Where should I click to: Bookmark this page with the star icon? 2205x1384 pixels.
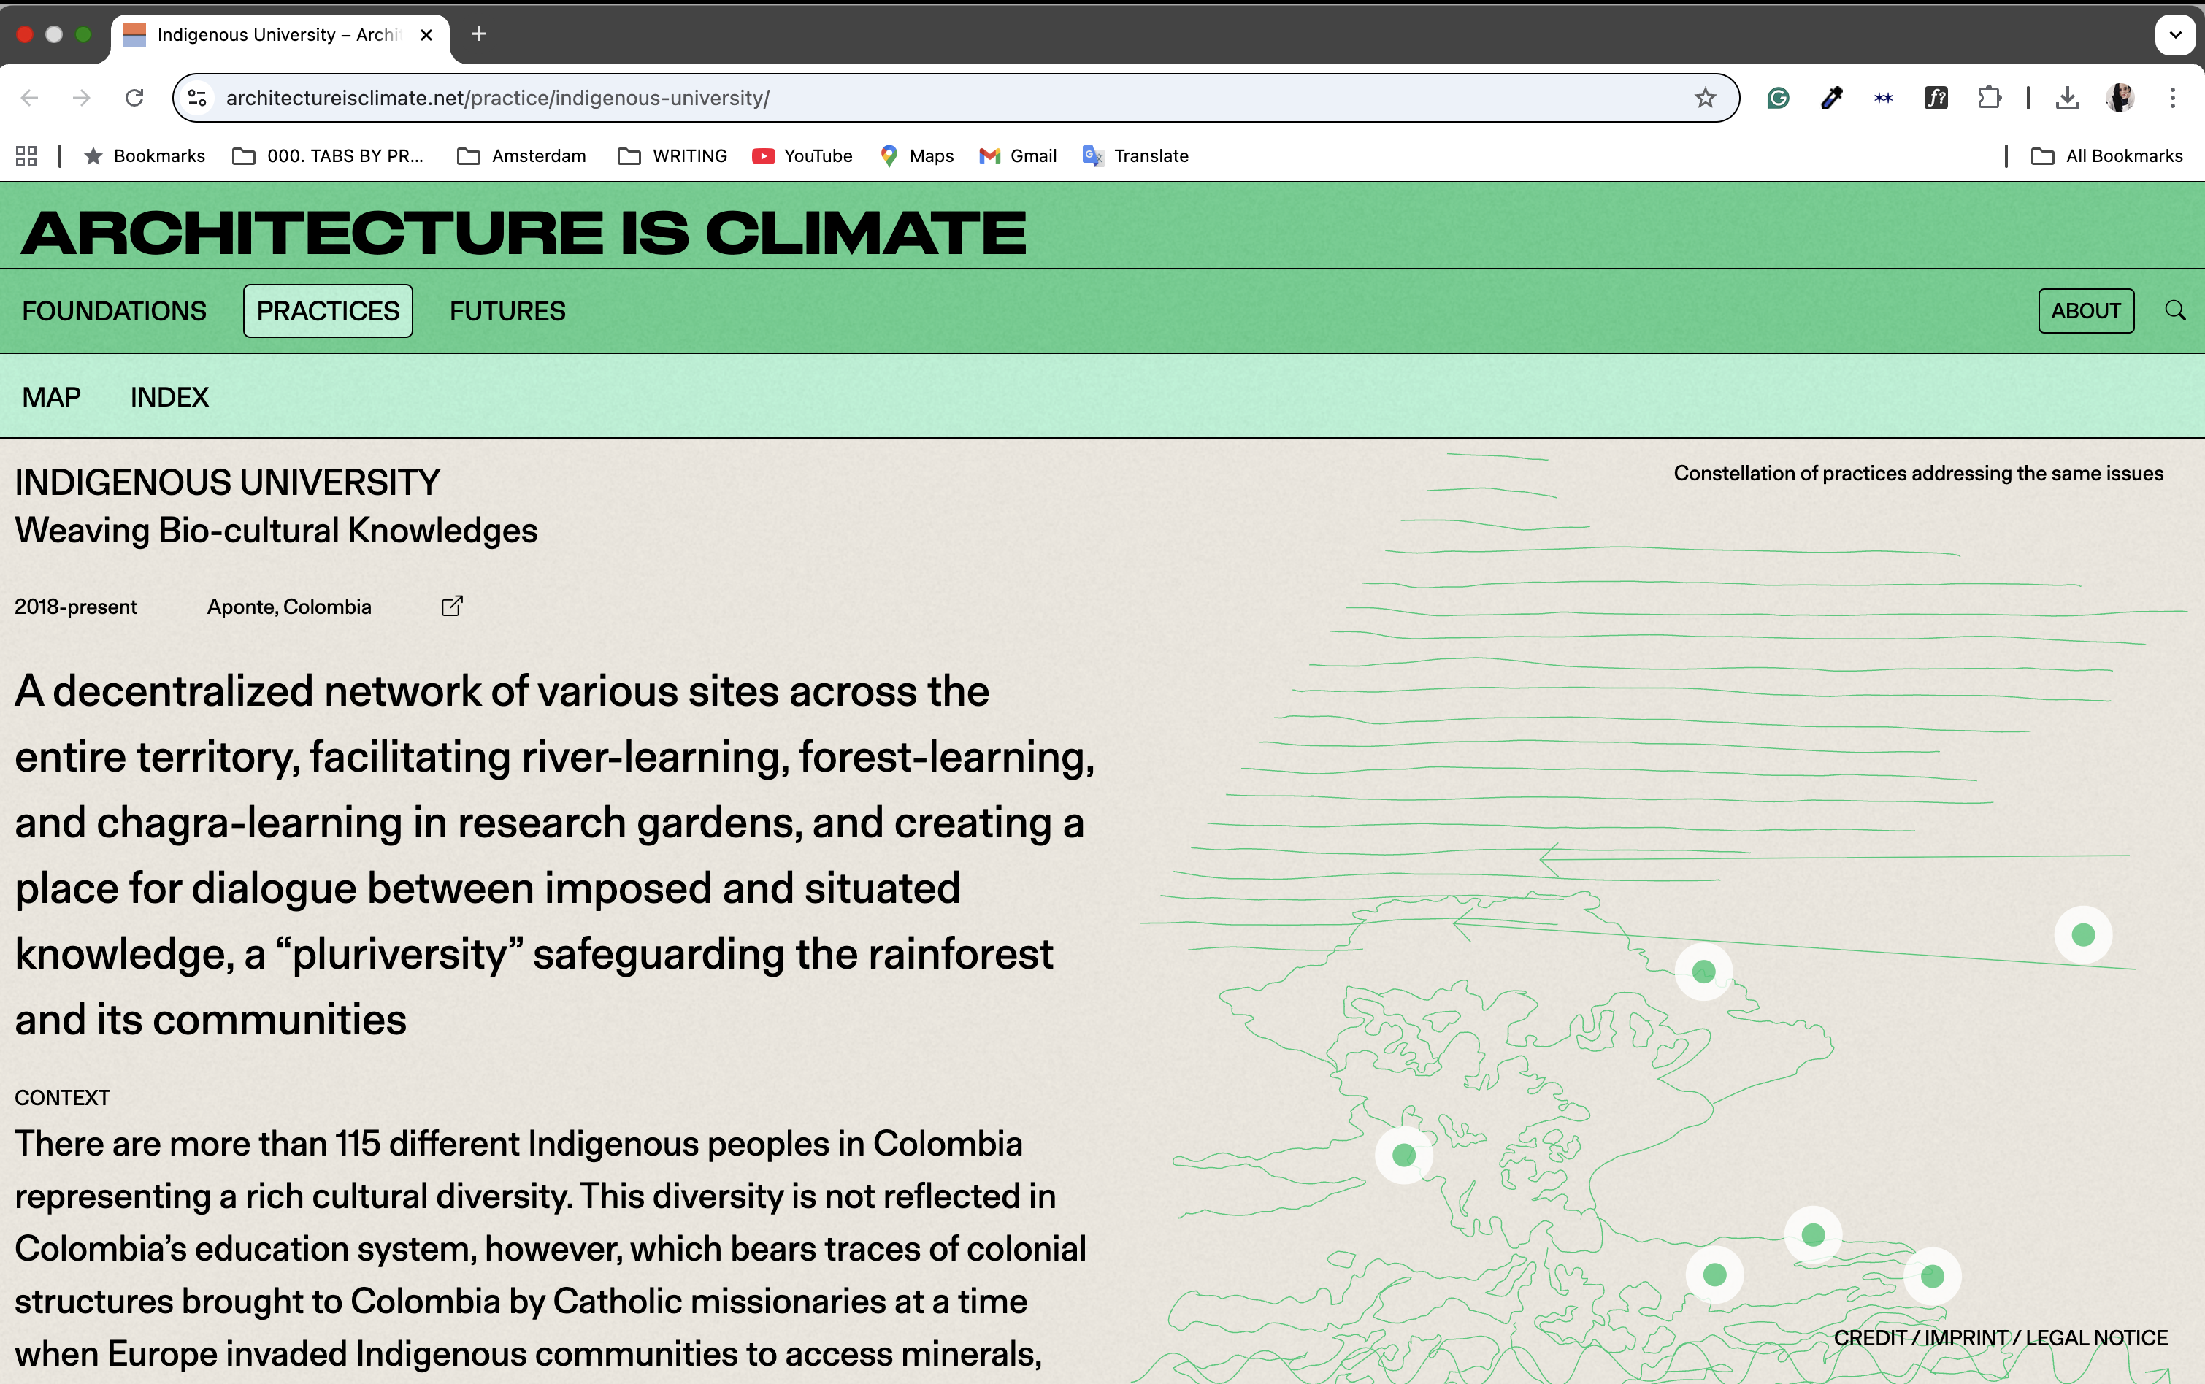pos(1704,98)
